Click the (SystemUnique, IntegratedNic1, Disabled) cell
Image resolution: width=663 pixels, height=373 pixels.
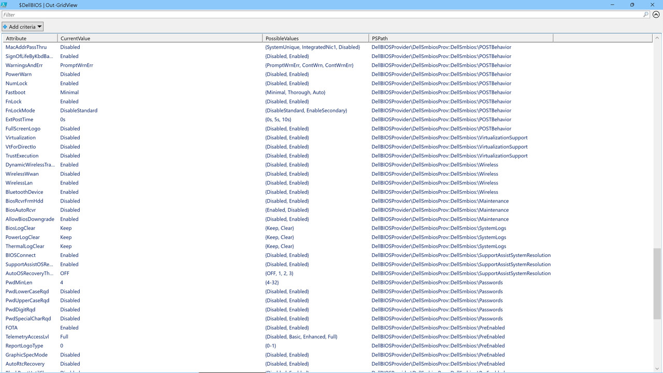[x=312, y=47]
